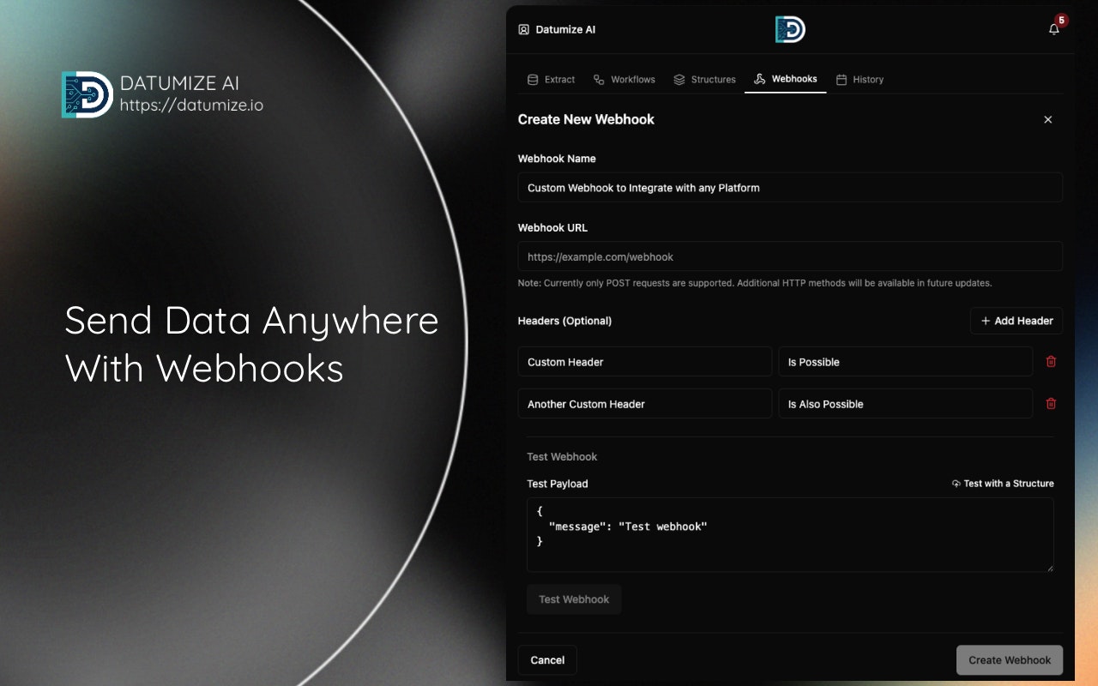This screenshot has height=686, width=1098.
Task: Click the POST requests note text
Action: [755, 283]
